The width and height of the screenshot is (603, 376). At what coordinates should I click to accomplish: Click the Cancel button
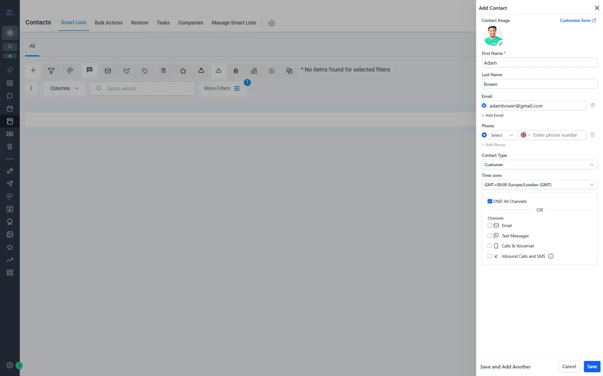(x=569, y=366)
